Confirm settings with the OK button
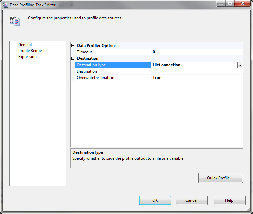 click(155, 200)
